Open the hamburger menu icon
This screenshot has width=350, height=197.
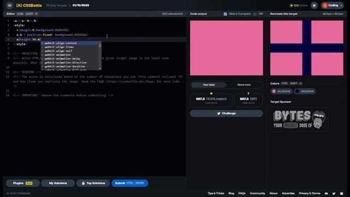point(9,5)
